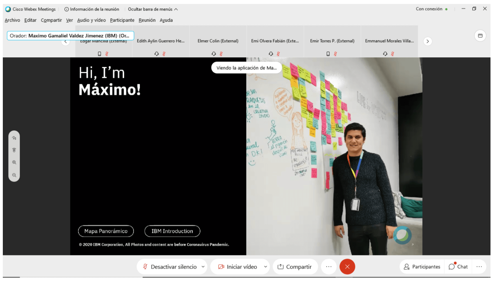This screenshot has height=282, width=495.
Task: Click phone device icon under Edgar Mancilla
Action: click(99, 54)
